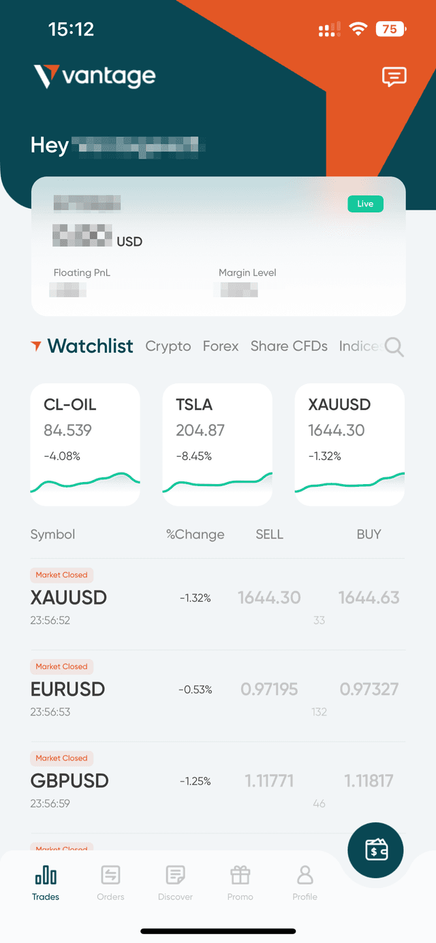Switch to the Crypto watchlist tab
The image size is (436, 943).
point(168,347)
